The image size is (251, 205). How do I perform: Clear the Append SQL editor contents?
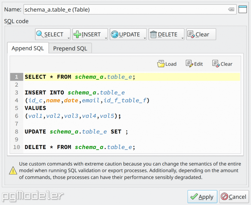point(222,64)
